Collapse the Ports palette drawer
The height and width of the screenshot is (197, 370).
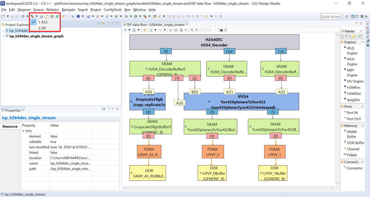[363, 106]
